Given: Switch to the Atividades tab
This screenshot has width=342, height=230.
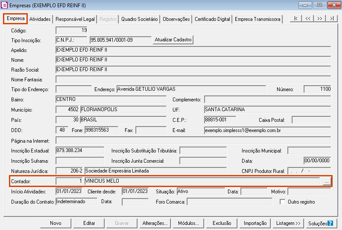Looking at the screenshot, I should coord(40,19).
